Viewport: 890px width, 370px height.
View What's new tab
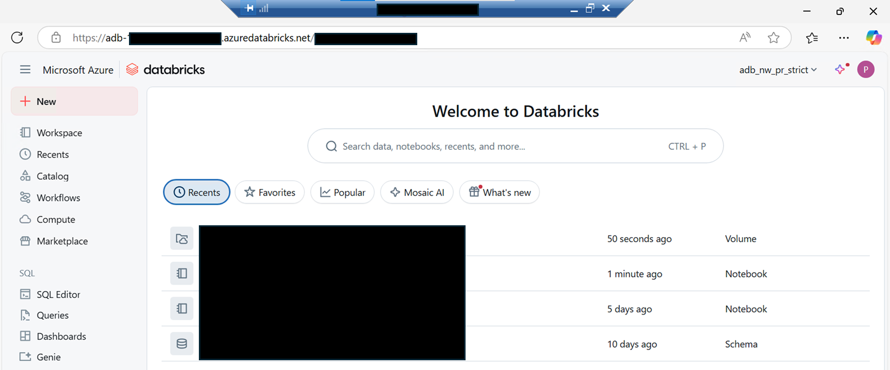click(499, 192)
